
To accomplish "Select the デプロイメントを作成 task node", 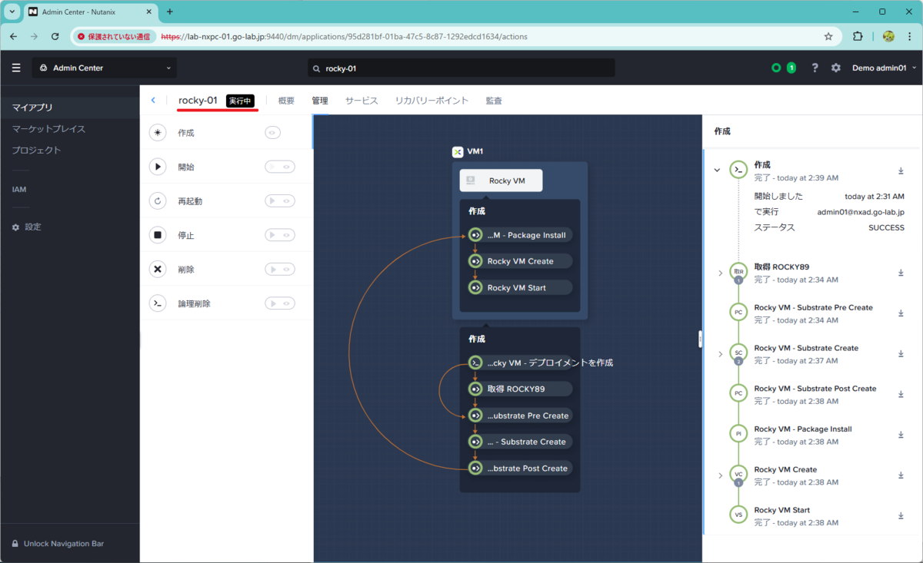I will 541,363.
